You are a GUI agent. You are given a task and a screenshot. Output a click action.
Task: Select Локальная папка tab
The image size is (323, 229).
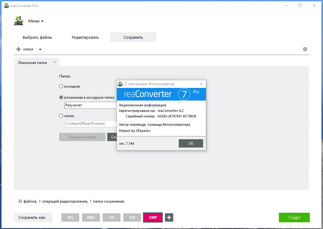(32, 63)
